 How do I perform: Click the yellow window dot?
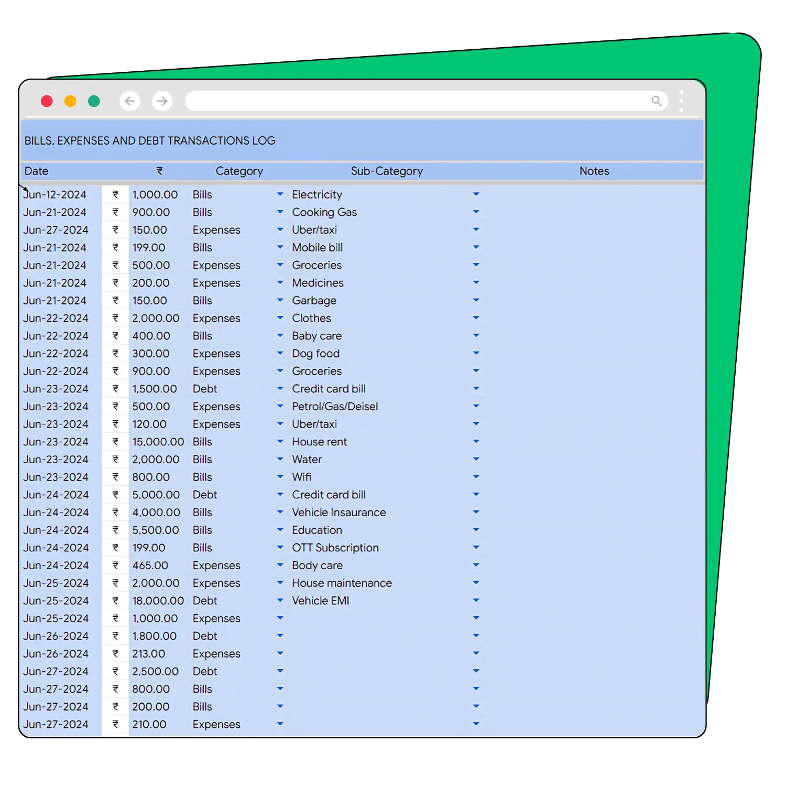pos(70,101)
